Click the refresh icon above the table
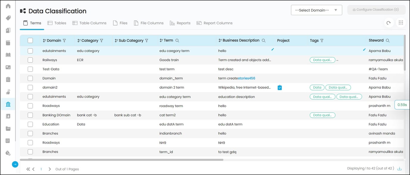Viewport: 410px width, 175px height. click(389, 23)
